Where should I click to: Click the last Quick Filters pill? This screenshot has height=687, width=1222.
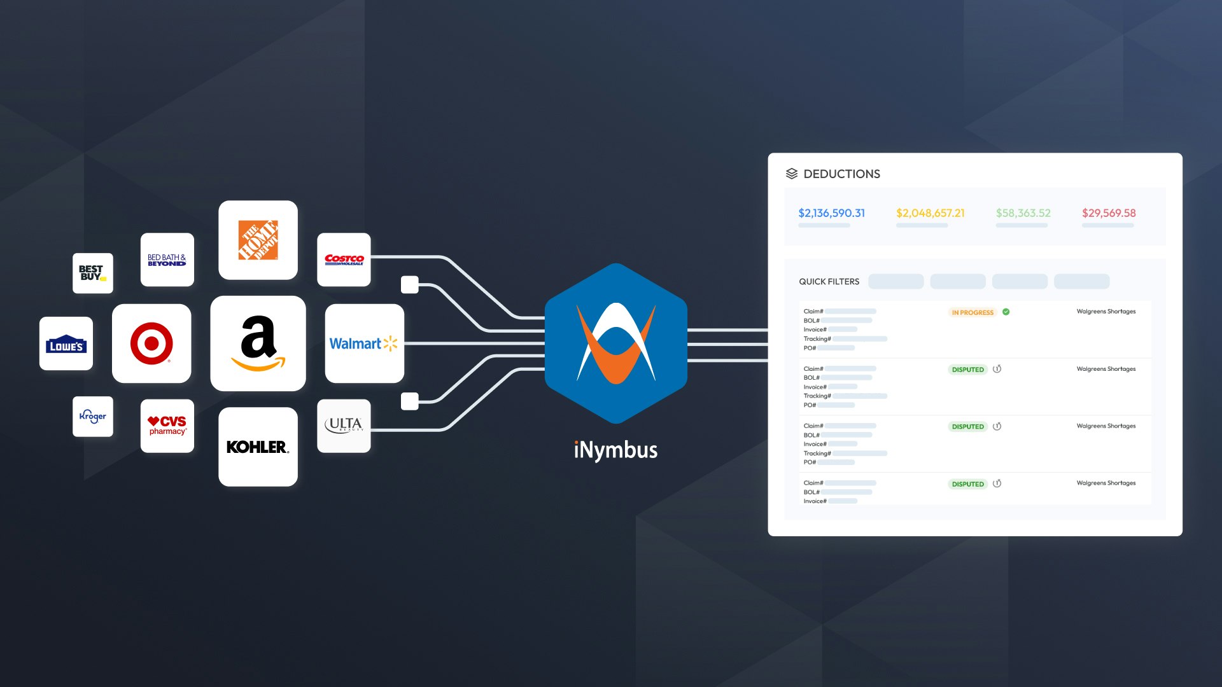click(1081, 281)
